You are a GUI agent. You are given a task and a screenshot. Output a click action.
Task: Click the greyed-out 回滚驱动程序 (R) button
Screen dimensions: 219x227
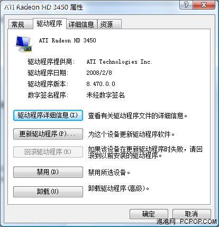[48, 152]
